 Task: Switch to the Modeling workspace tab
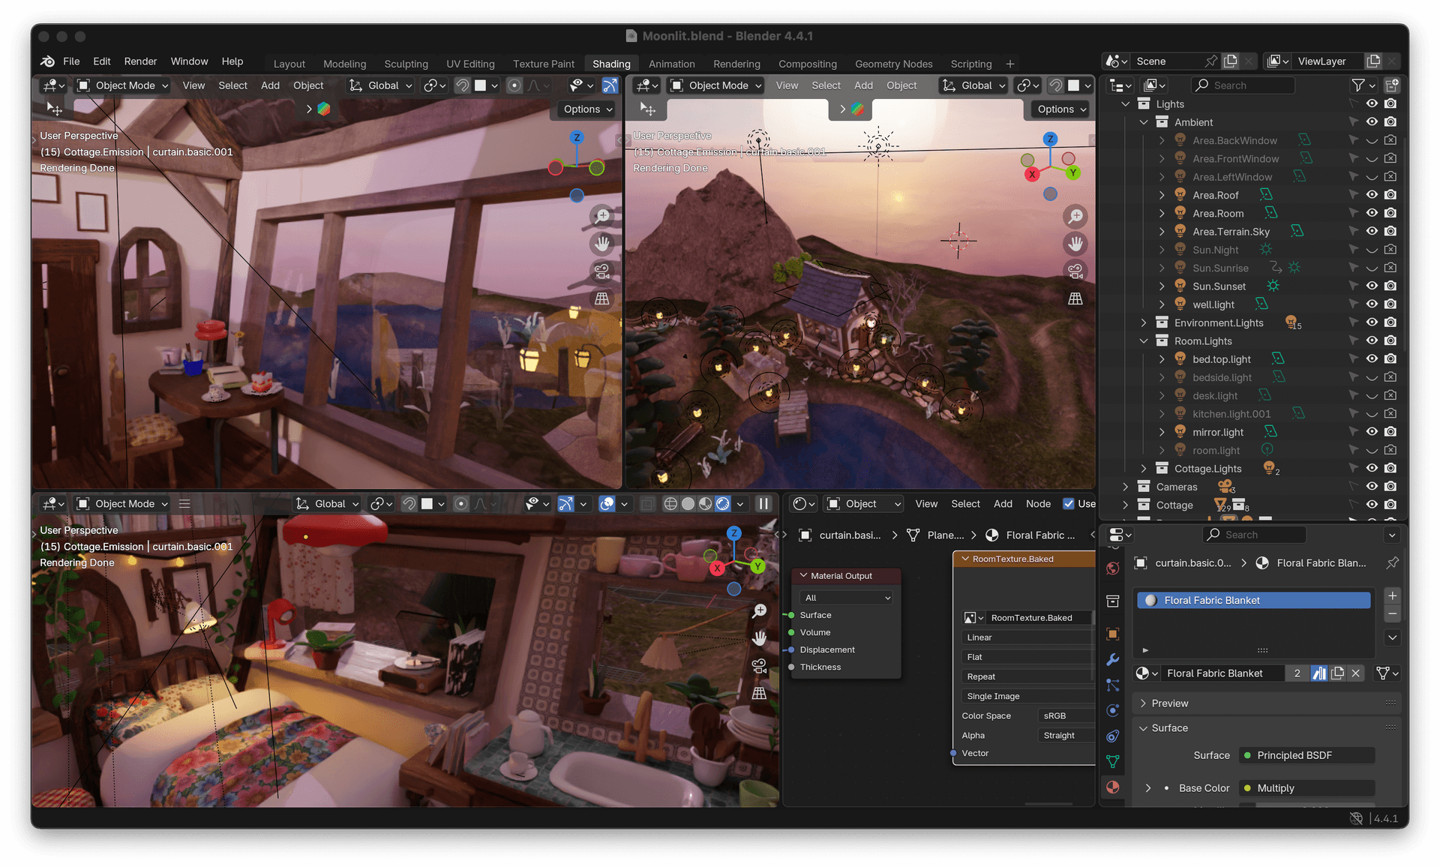click(344, 64)
